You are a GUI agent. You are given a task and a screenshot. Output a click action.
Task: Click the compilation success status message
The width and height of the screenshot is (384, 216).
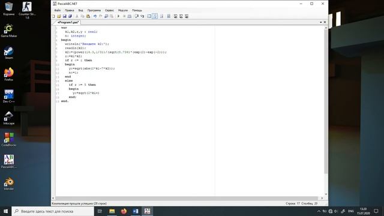[x=79, y=203]
